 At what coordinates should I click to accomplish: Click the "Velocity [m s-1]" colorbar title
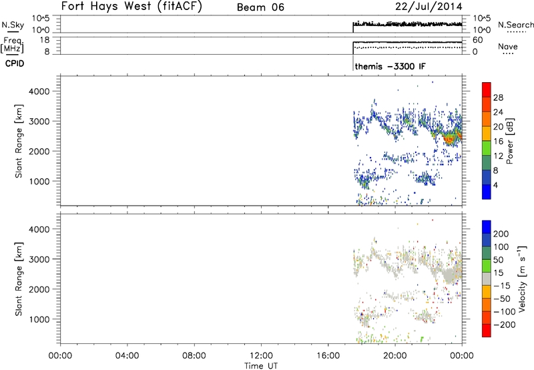(x=523, y=279)
